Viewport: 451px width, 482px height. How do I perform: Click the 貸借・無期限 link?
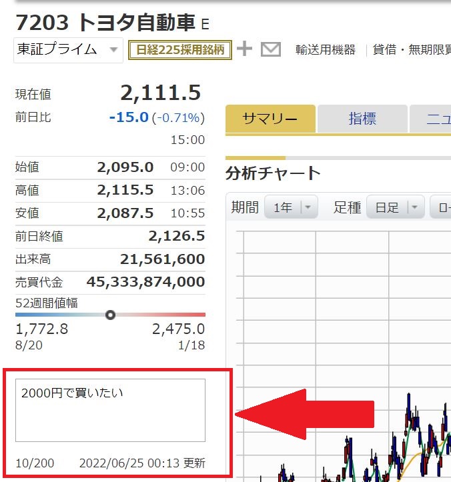[412, 50]
